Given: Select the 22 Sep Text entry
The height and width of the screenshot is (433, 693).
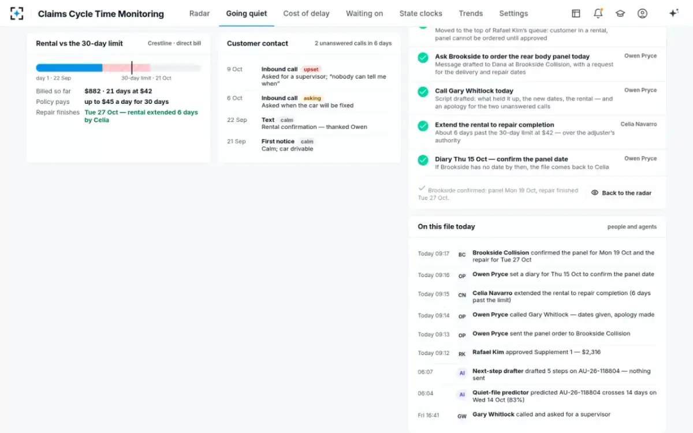Looking at the screenshot, I should point(309,124).
